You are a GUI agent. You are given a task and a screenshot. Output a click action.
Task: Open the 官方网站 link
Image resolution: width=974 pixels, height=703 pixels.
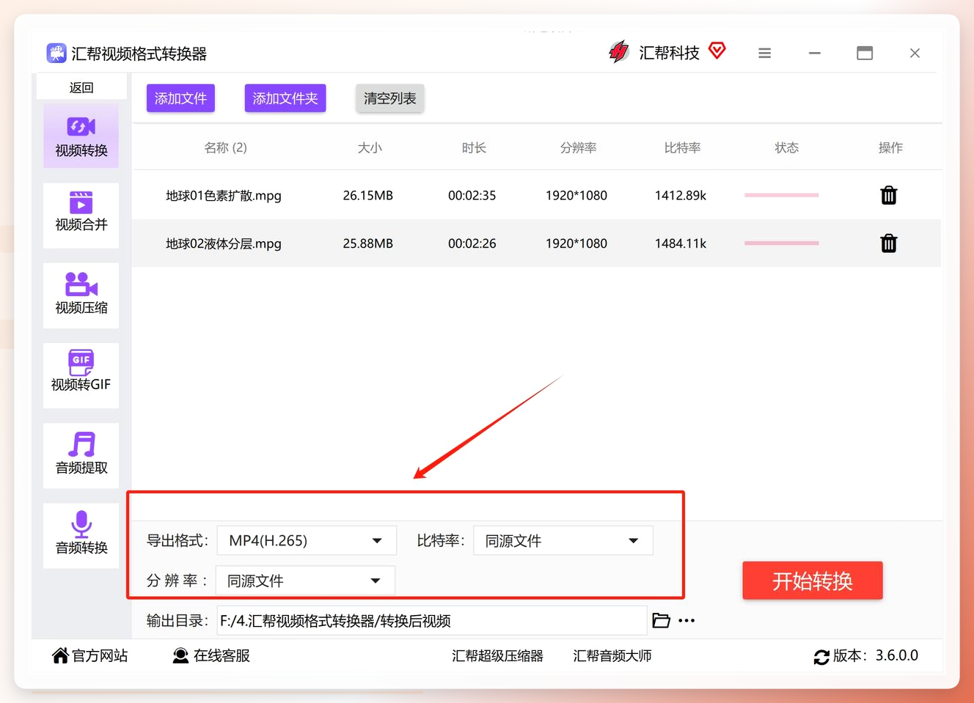pos(90,655)
